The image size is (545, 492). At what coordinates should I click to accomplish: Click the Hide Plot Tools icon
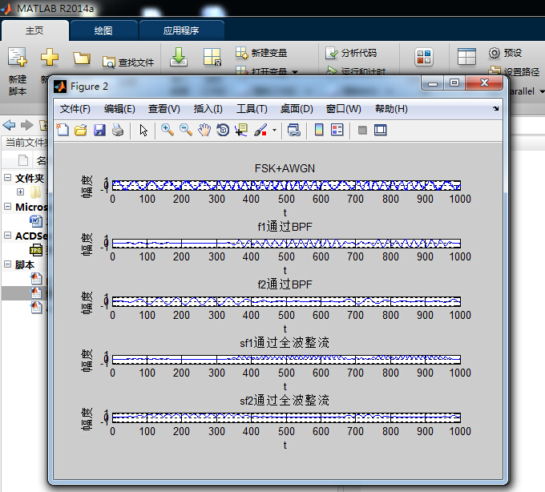[x=362, y=131]
